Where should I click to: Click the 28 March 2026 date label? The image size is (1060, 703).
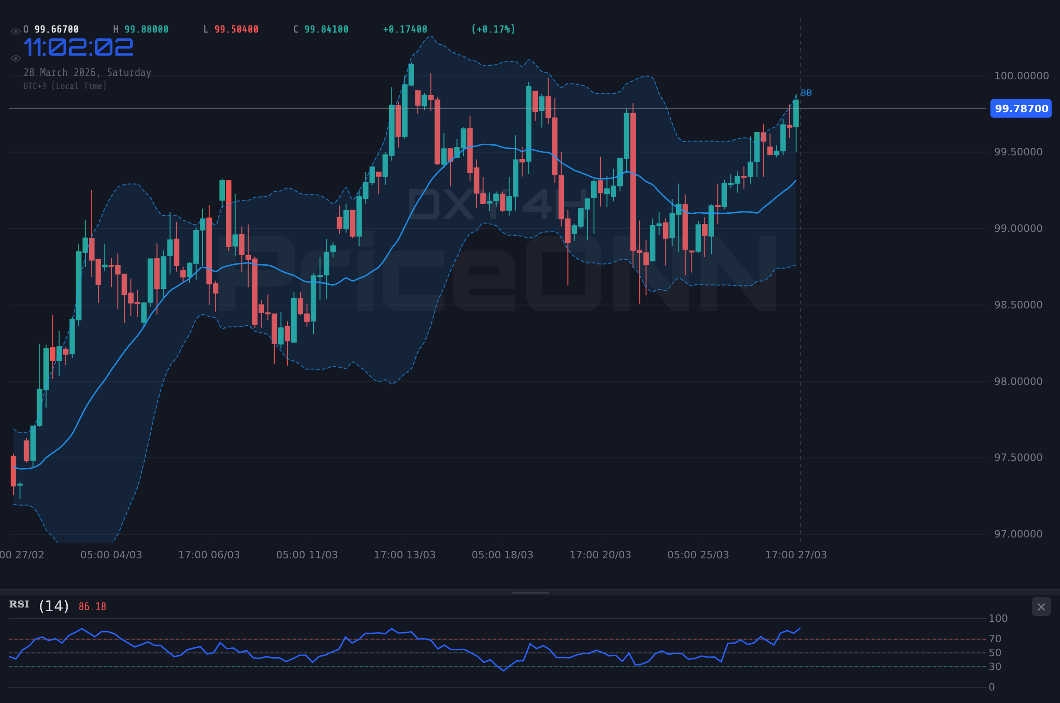pos(88,72)
